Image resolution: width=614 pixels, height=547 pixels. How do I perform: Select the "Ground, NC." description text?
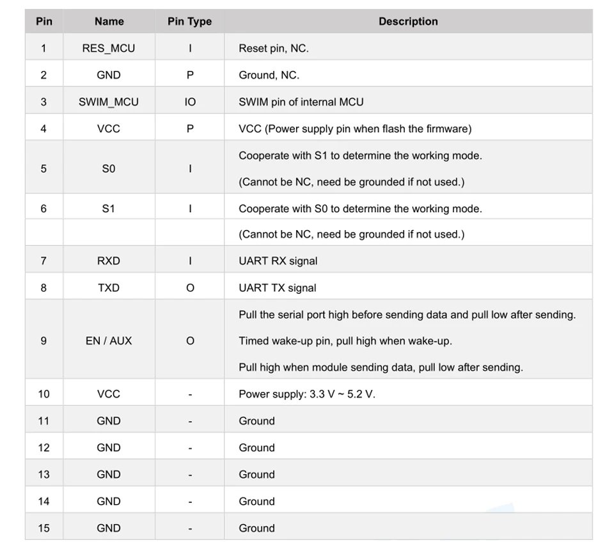tap(269, 75)
